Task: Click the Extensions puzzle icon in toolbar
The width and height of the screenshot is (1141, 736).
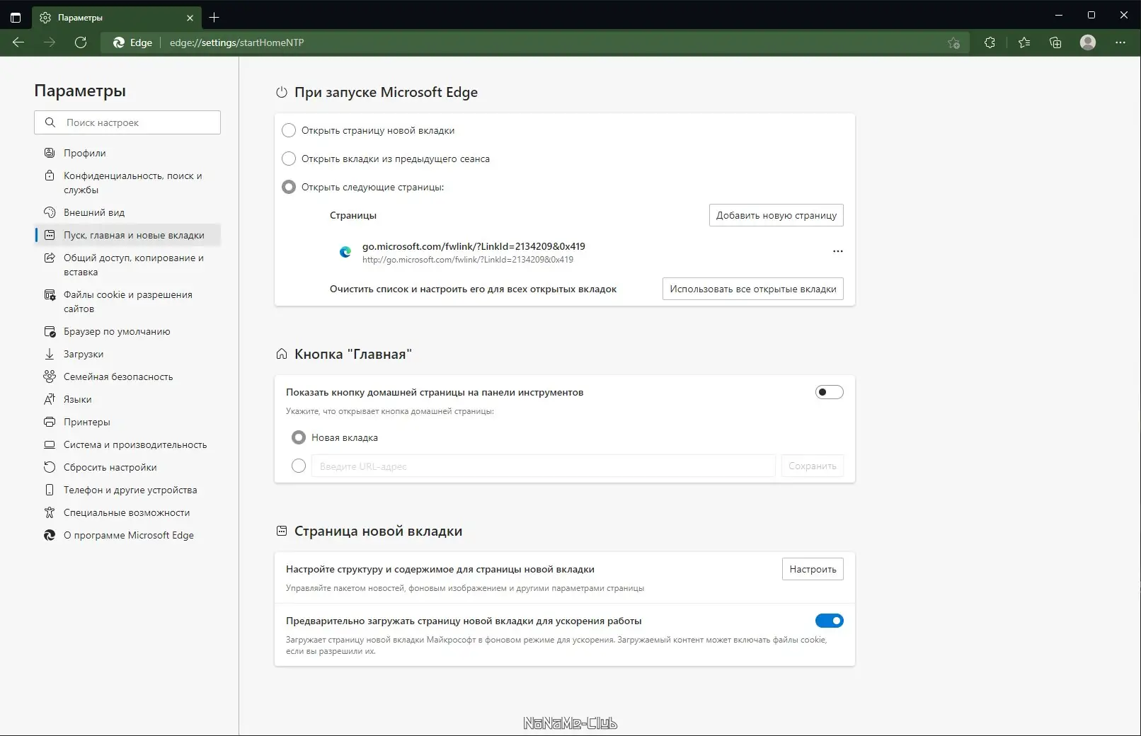Action: [x=990, y=42]
